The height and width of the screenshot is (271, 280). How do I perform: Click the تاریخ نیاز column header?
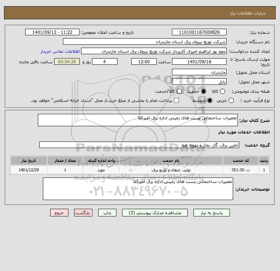tap(29, 160)
